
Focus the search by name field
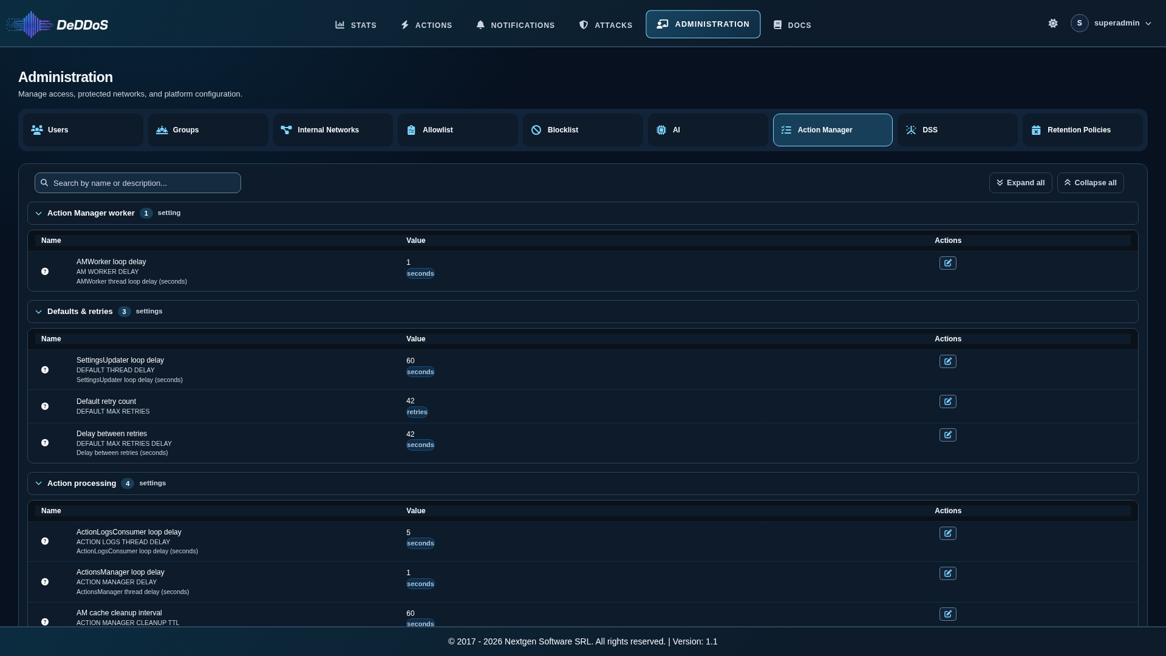138,183
